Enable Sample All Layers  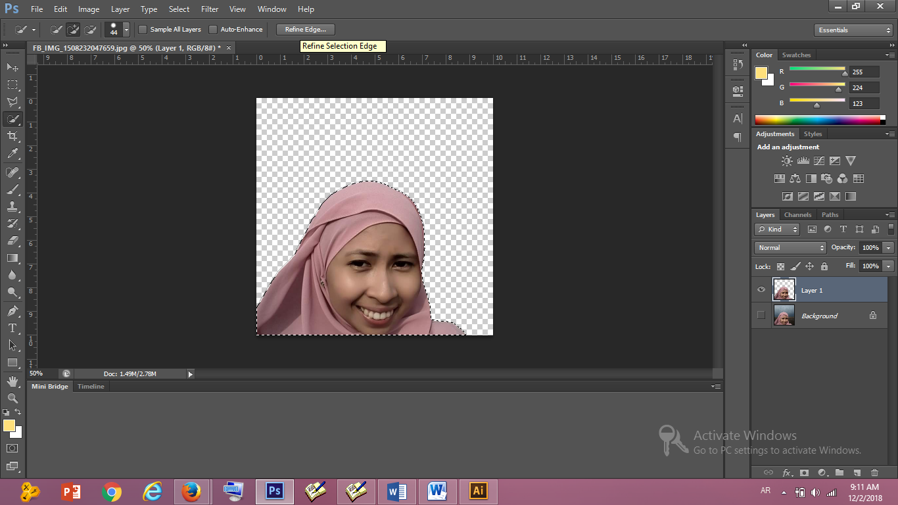(x=142, y=29)
